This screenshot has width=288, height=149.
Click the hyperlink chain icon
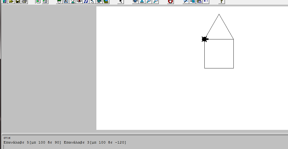(x=106, y=1)
